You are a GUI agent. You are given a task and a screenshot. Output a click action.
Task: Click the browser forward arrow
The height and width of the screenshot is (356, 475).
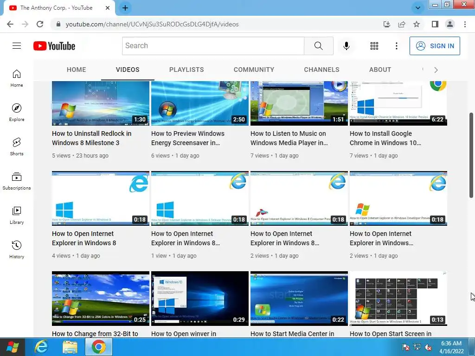point(25,24)
